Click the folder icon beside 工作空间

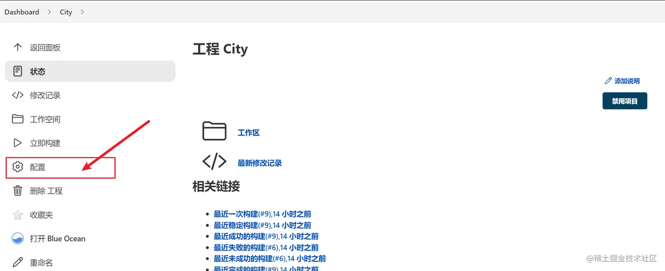click(x=18, y=119)
